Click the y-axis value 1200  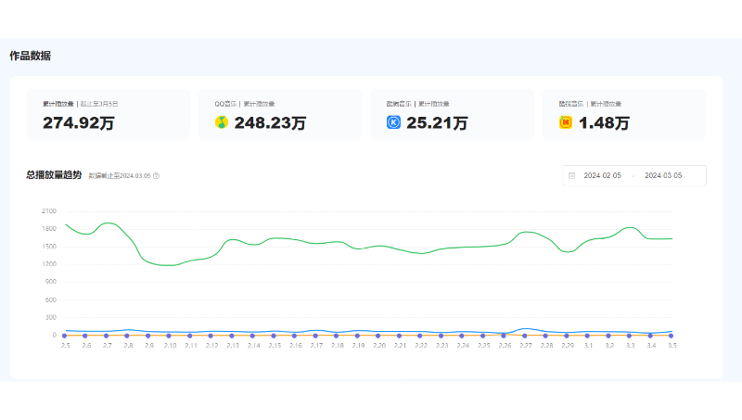click(49, 264)
